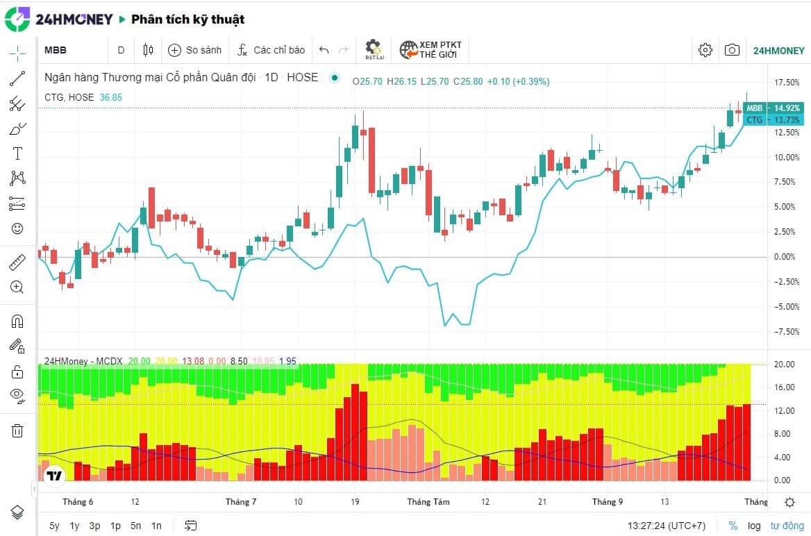
Task: Click the 24HMONEY logo in header
Action: coord(59,19)
